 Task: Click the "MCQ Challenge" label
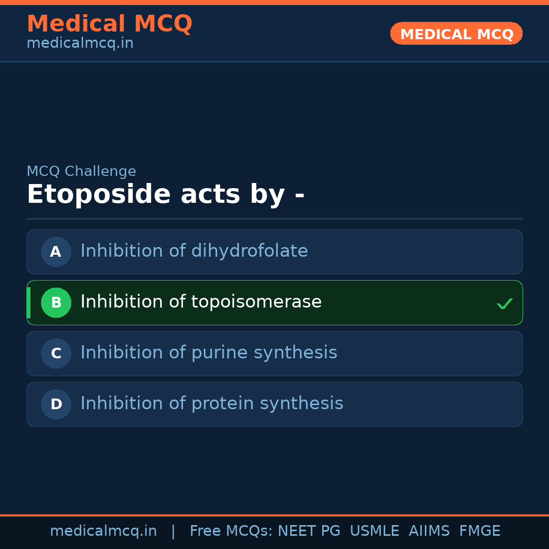(x=81, y=172)
